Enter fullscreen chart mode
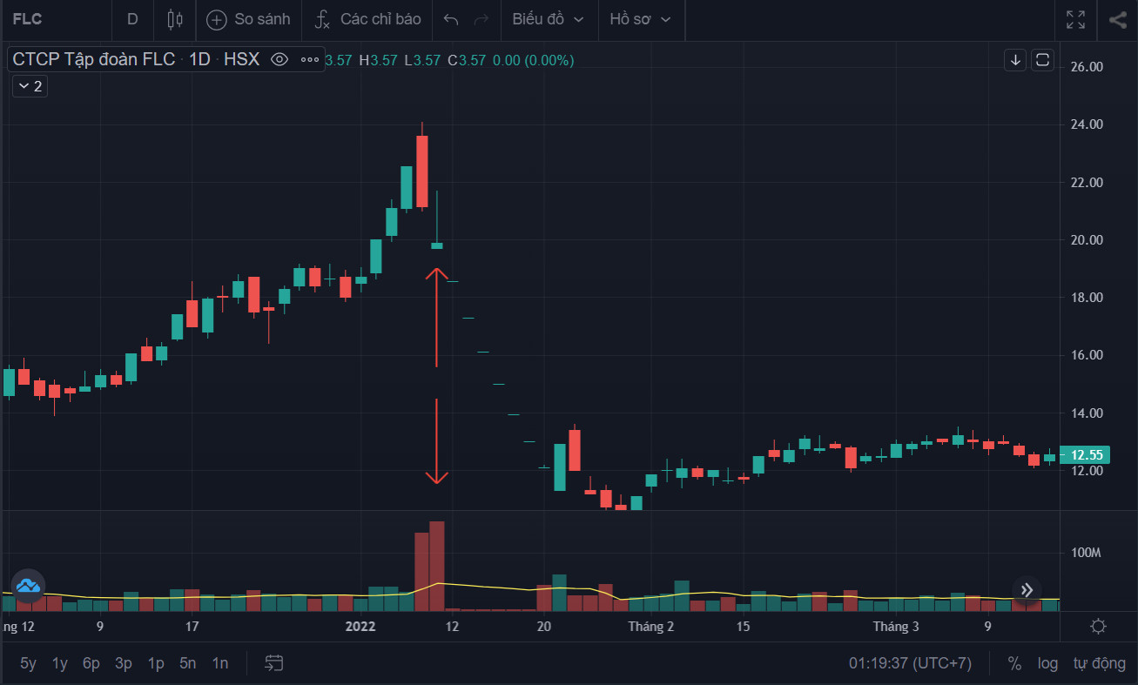The image size is (1138, 685). [x=1075, y=19]
